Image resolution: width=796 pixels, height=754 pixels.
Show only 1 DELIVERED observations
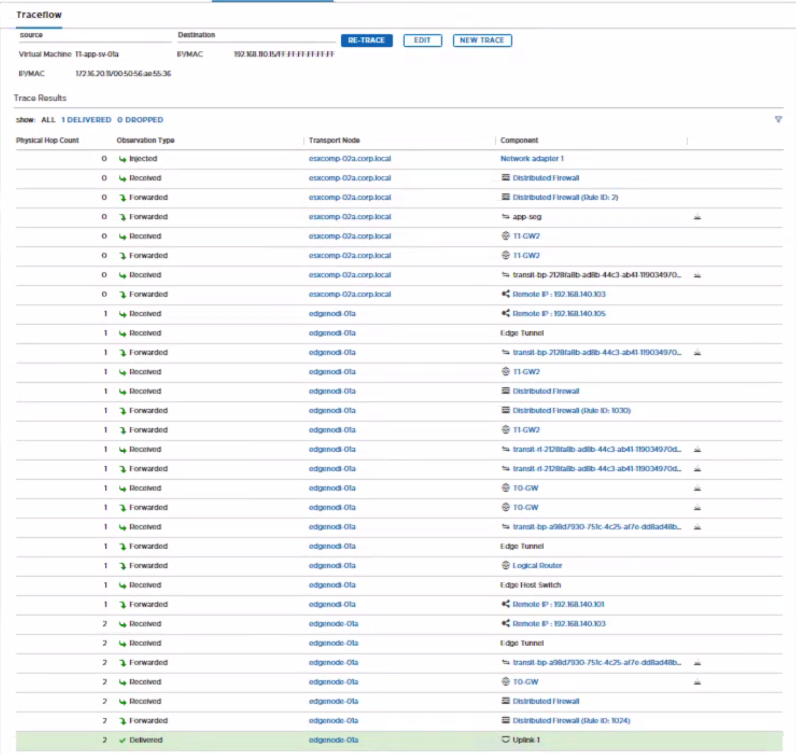86,120
